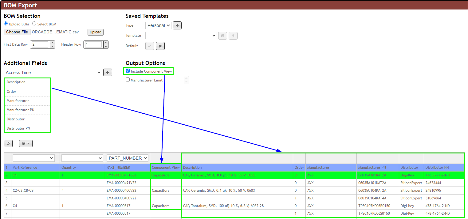Select the Select BOM radio button
This screenshot has width=468, height=219.
[x=34, y=24]
